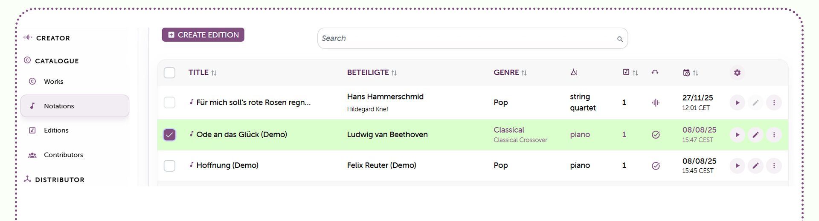Open table settings gear icon
Viewport: 819px width, 221px height.
[x=737, y=73]
